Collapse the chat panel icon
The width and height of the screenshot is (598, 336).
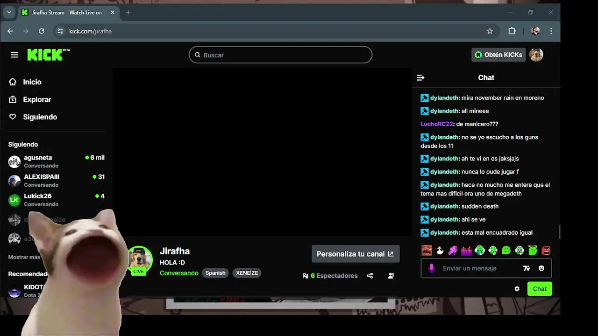[420, 77]
